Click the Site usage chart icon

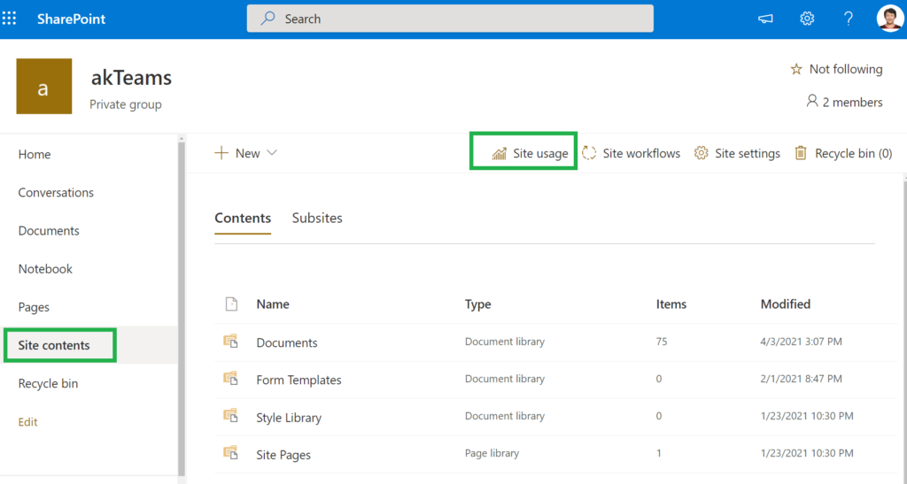coord(500,153)
